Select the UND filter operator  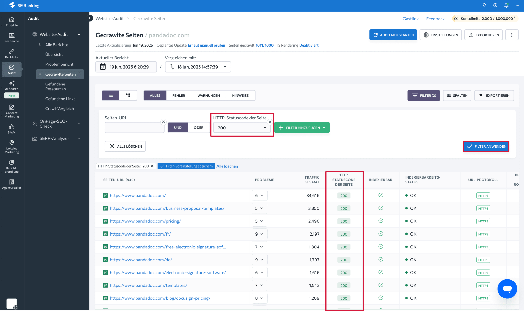(x=178, y=128)
